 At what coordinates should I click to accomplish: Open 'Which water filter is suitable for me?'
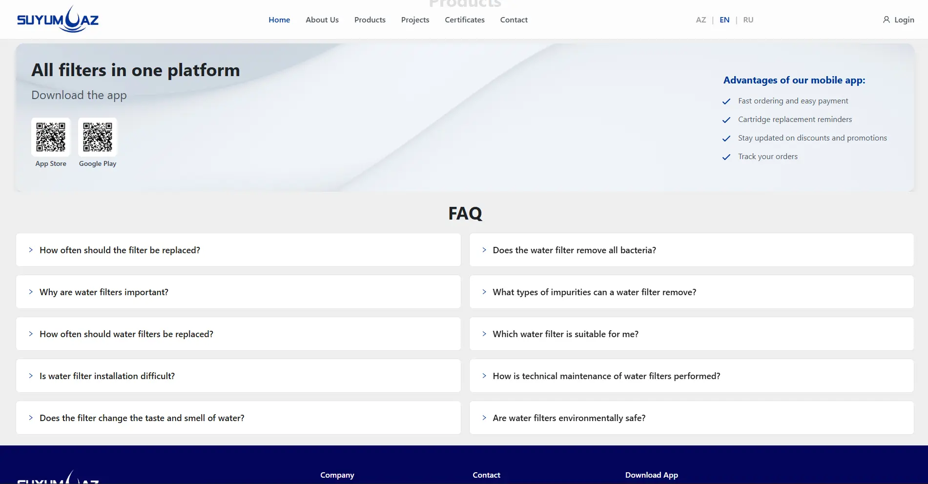click(565, 334)
